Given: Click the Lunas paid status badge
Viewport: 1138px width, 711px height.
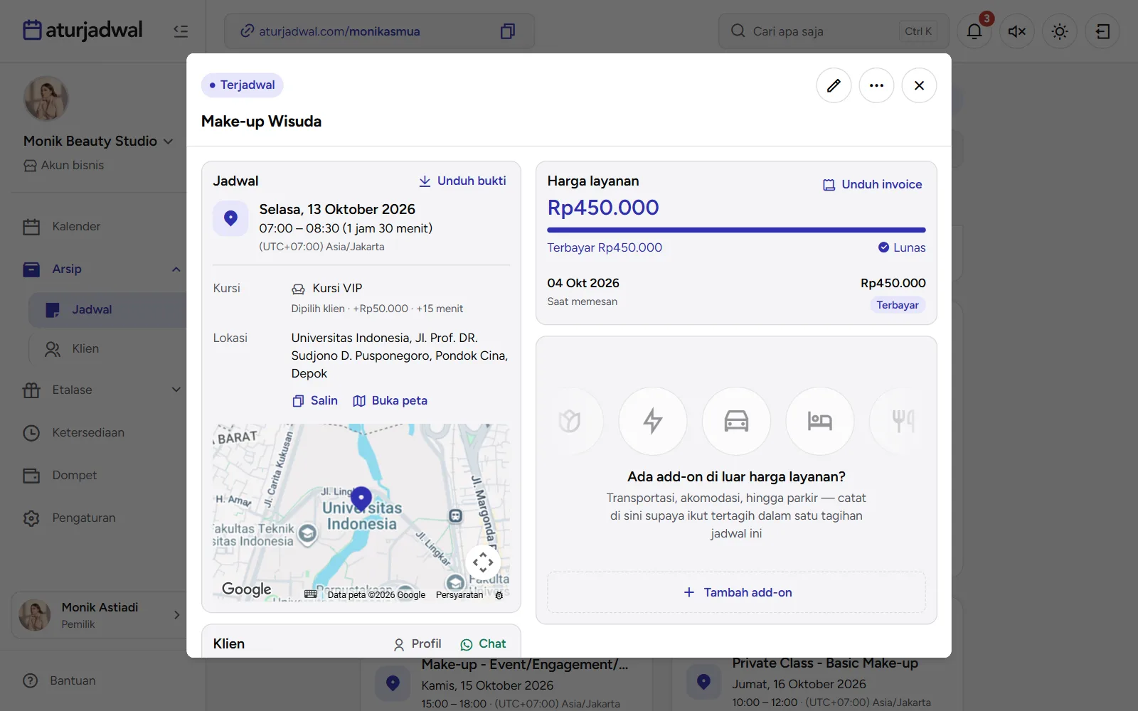Looking at the screenshot, I should pos(902,247).
